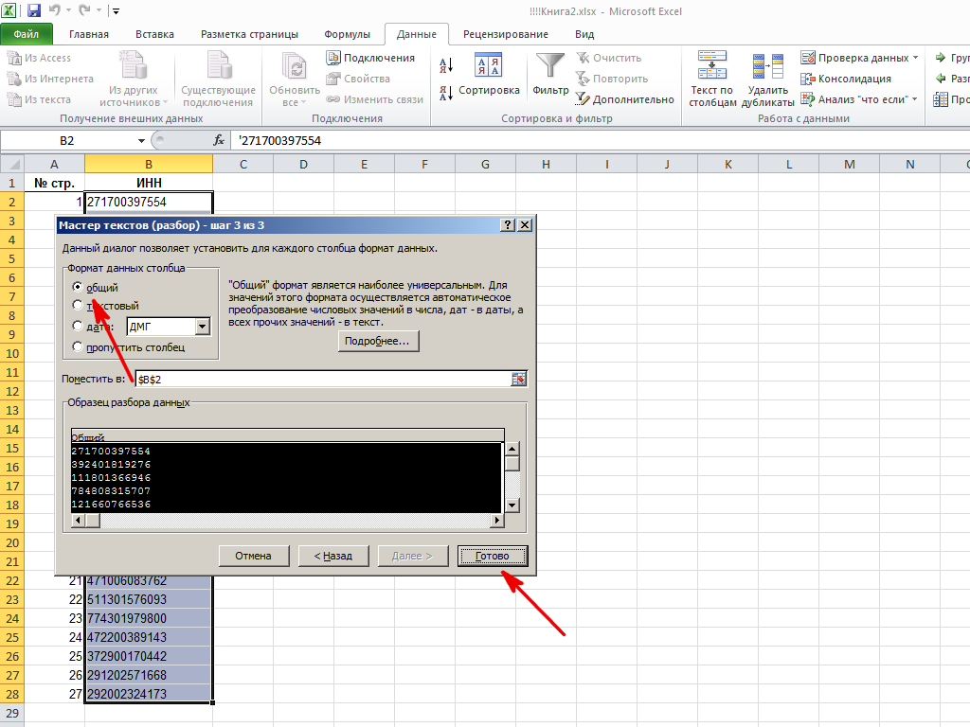Click the < Назад button
The image size is (970, 727).
tap(332, 556)
